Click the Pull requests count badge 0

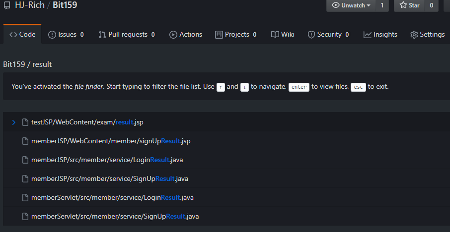pos(153,35)
